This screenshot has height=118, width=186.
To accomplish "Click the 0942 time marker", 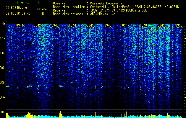I will pos(37,25).
